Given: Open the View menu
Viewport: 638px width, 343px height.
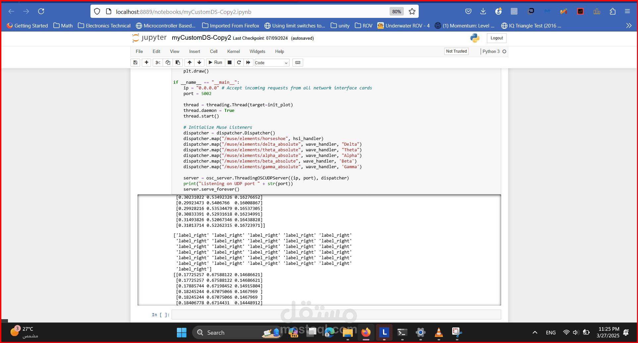Looking at the screenshot, I should pyautogui.click(x=175, y=52).
